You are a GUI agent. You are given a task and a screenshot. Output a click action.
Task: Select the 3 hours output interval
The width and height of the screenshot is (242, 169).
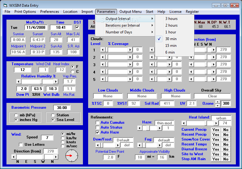coord(174,19)
